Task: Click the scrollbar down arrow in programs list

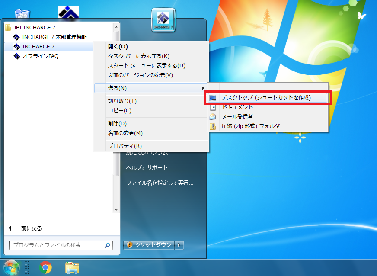Action: [x=116, y=209]
